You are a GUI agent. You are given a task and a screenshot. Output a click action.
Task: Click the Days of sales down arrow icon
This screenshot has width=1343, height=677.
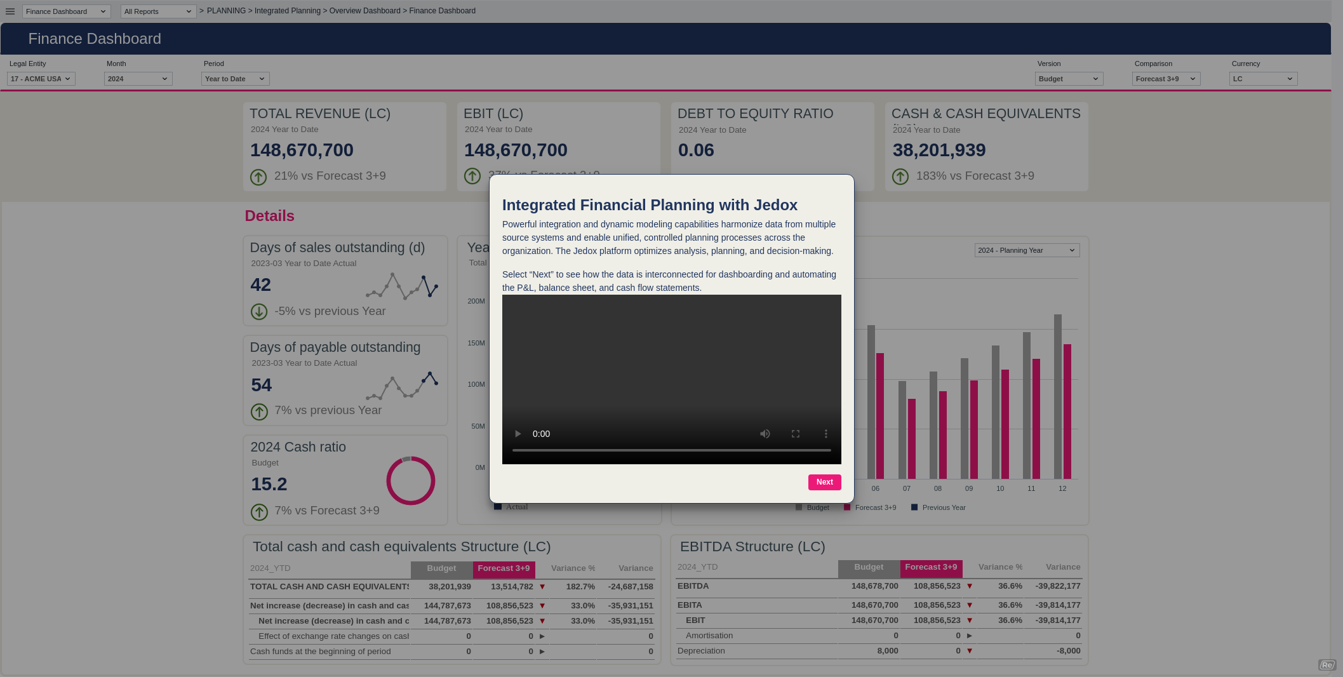point(259,312)
